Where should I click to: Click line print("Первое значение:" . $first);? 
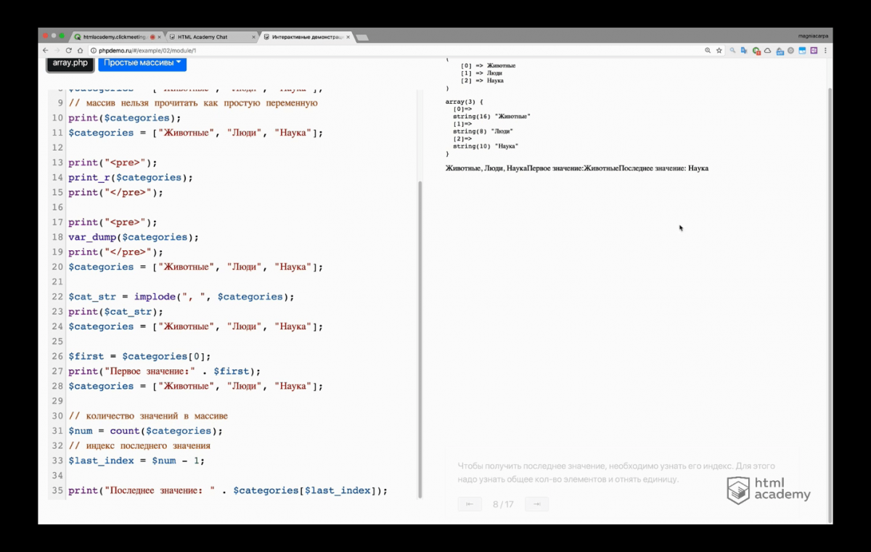tap(165, 371)
